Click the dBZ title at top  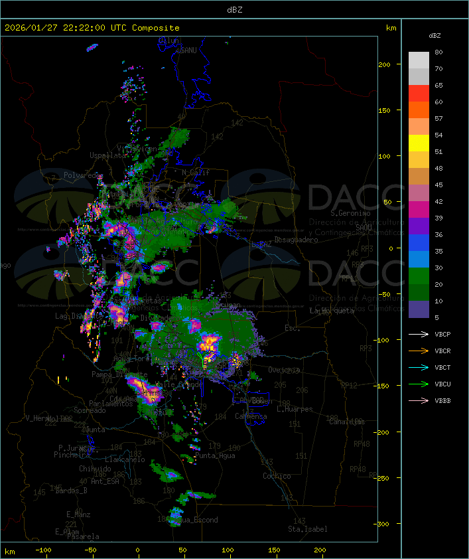click(x=234, y=9)
